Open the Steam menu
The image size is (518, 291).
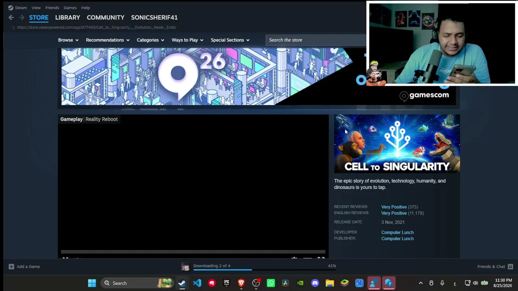pyautogui.click(x=21, y=8)
